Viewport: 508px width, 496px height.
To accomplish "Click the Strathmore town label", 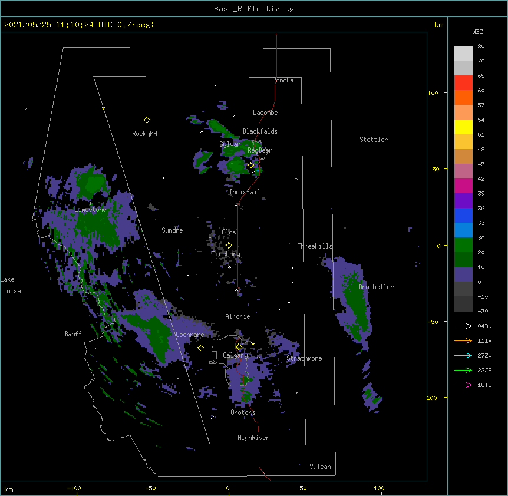I will (304, 358).
